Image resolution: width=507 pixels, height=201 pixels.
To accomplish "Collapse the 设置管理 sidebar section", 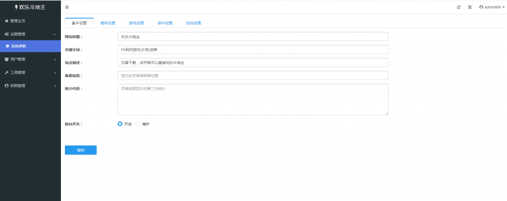I will (x=30, y=34).
